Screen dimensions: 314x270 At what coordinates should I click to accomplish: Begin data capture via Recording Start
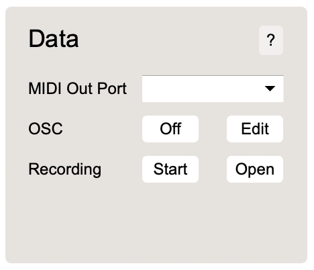click(170, 169)
